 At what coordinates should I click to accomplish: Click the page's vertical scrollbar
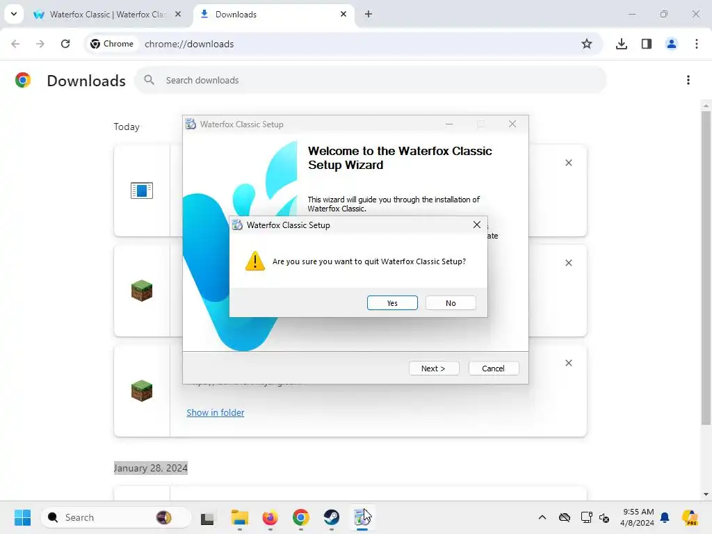coord(706,268)
